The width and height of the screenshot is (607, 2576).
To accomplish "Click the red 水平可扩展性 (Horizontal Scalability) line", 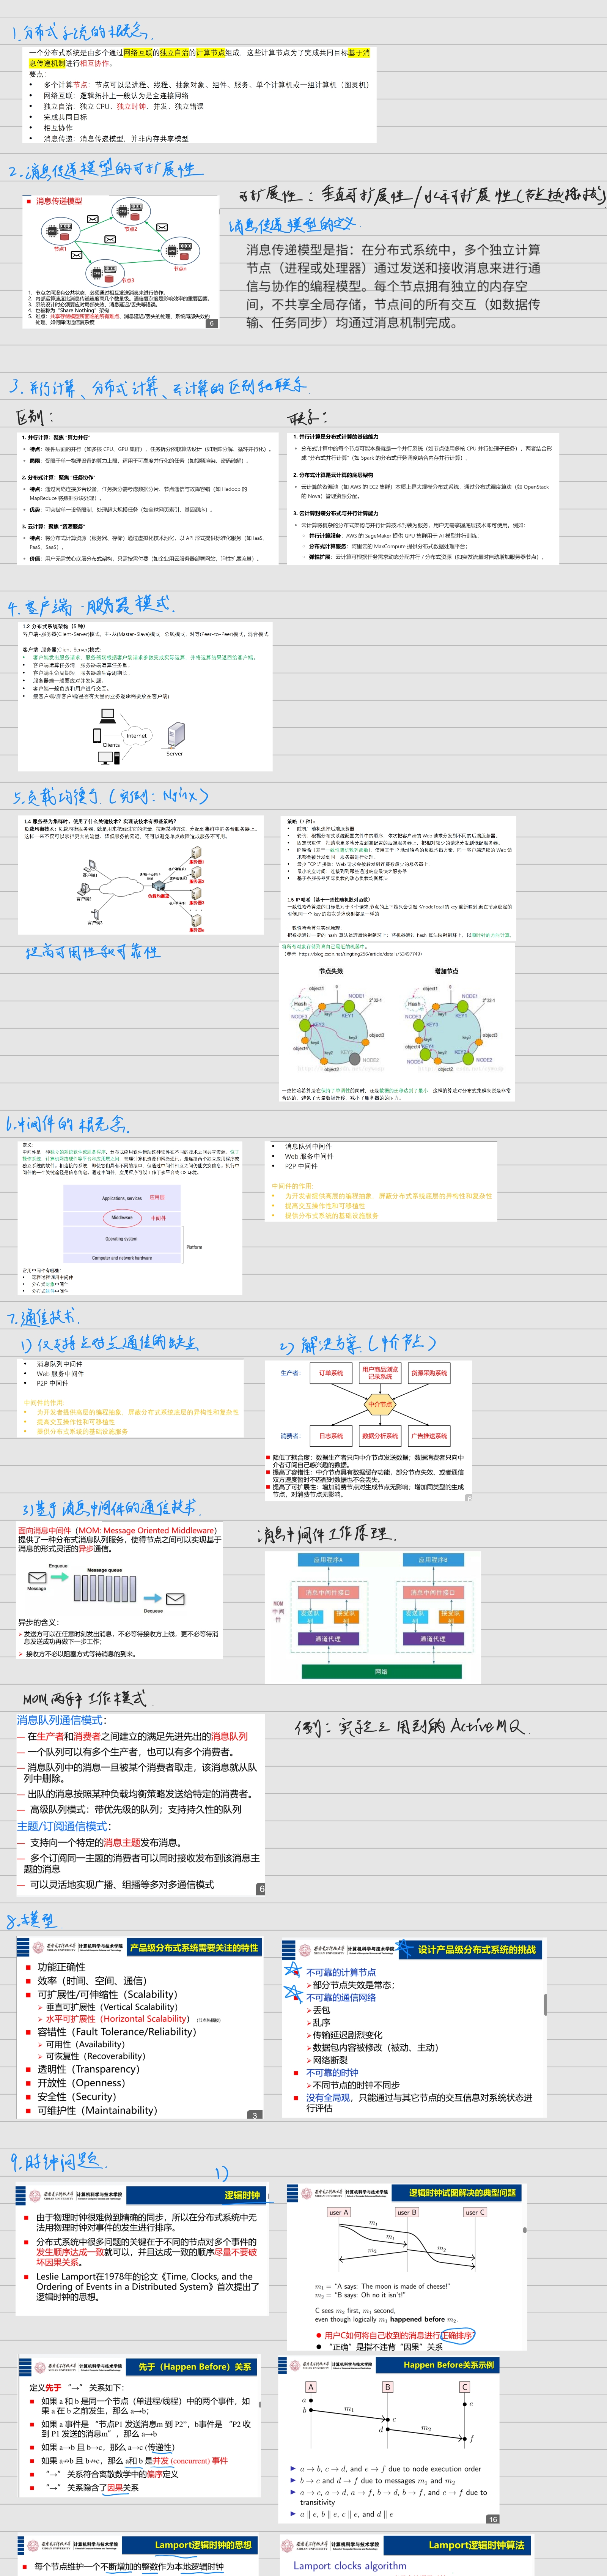I will point(118,2019).
